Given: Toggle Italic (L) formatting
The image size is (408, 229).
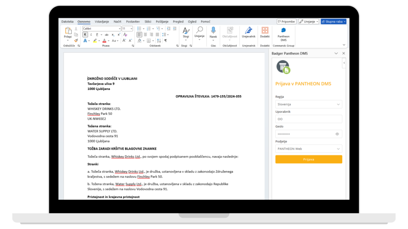Looking at the screenshot, I should [x=91, y=34].
